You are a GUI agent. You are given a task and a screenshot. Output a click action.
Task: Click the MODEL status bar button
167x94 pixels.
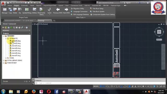pyautogui.click(x=96, y=86)
